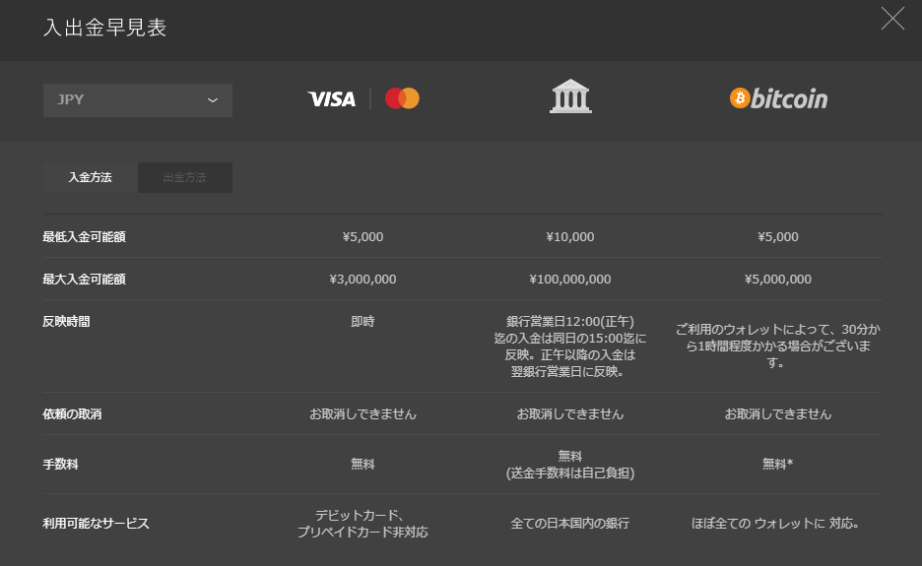Viewport: 922px width, 566px height.
Task: Click the ¥10,000 bank minimum deposit
Action: (x=569, y=237)
